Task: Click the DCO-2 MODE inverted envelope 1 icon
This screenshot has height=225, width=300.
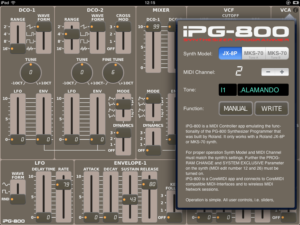Action: tap(111, 104)
